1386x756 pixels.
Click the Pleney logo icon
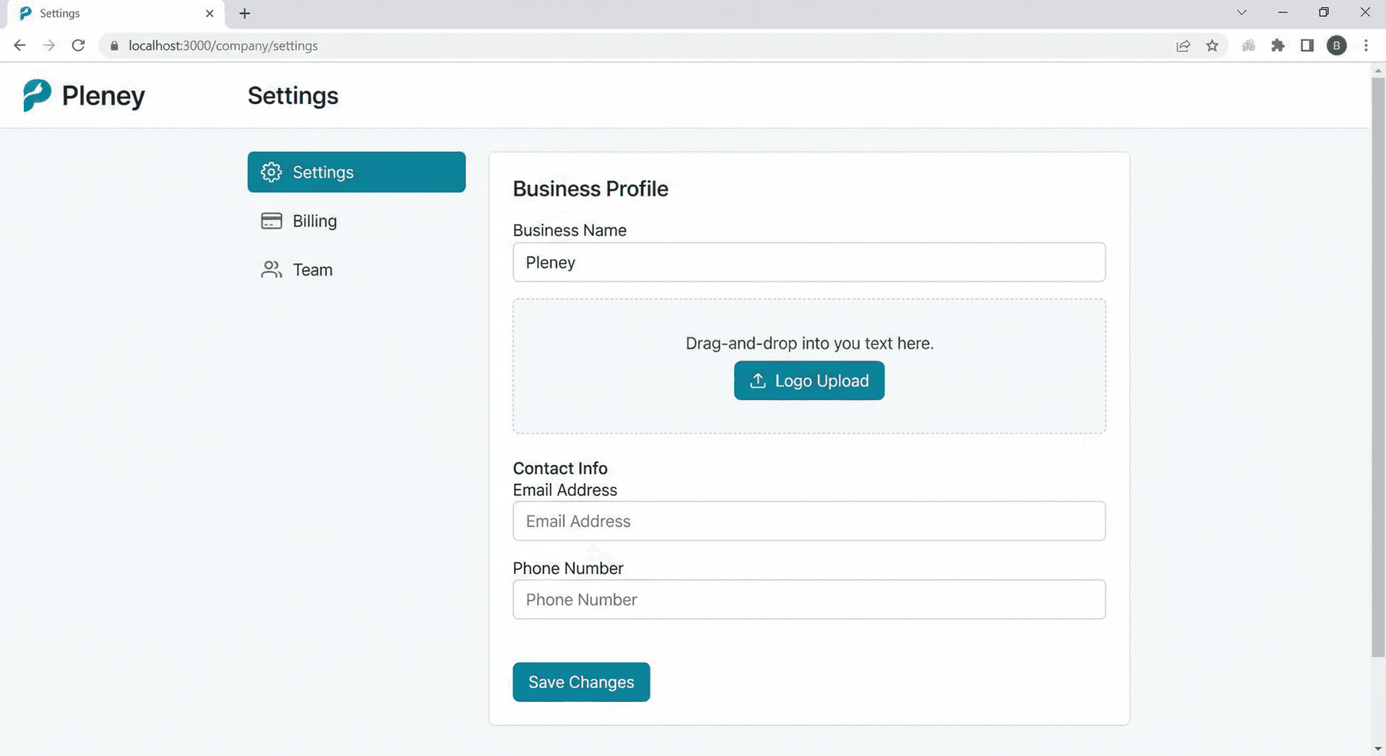(x=37, y=95)
